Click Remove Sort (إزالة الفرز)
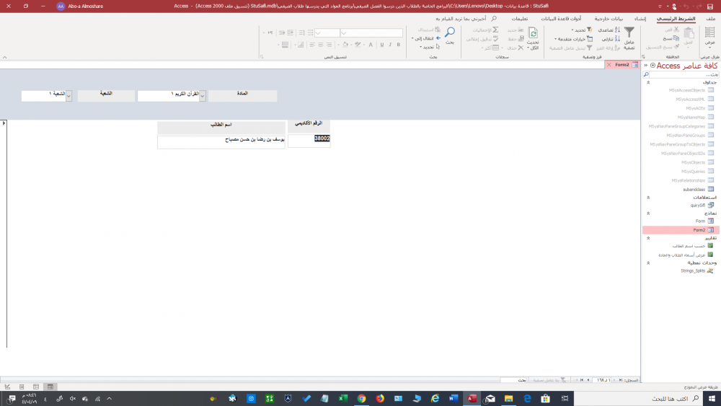721x406 pixels. pyautogui.click(x=609, y=48)
